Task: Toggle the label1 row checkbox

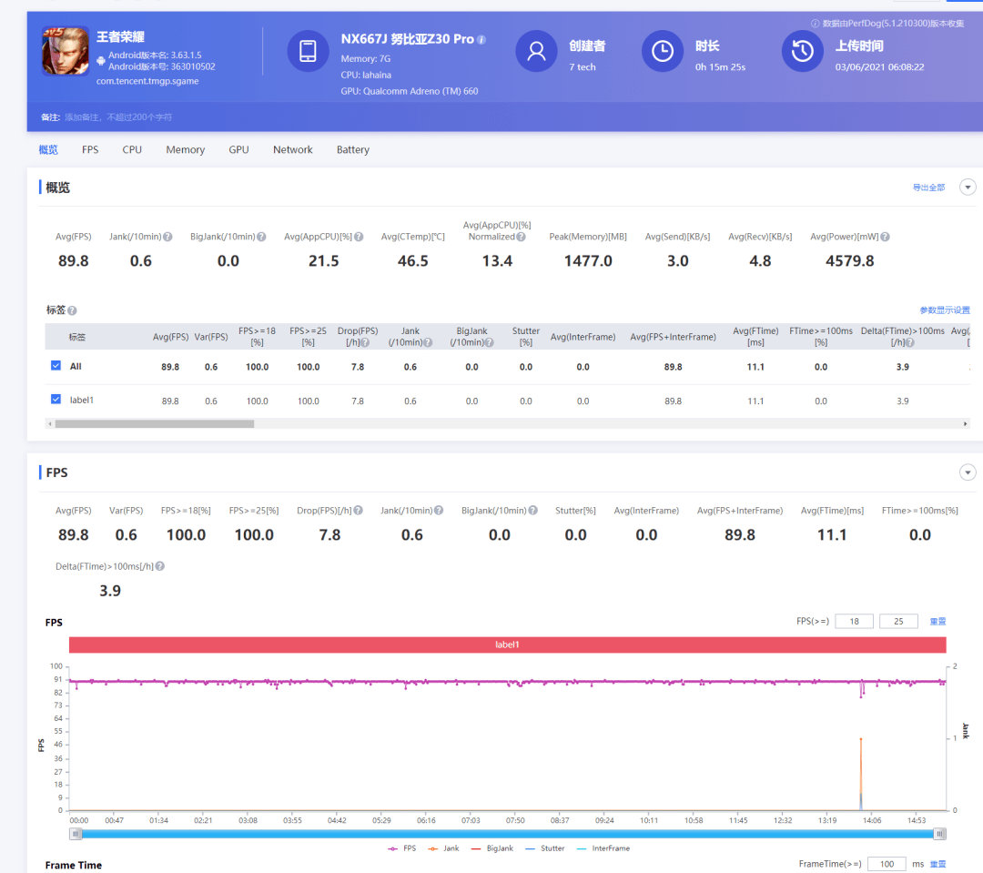Action: [x=56, y=400]
